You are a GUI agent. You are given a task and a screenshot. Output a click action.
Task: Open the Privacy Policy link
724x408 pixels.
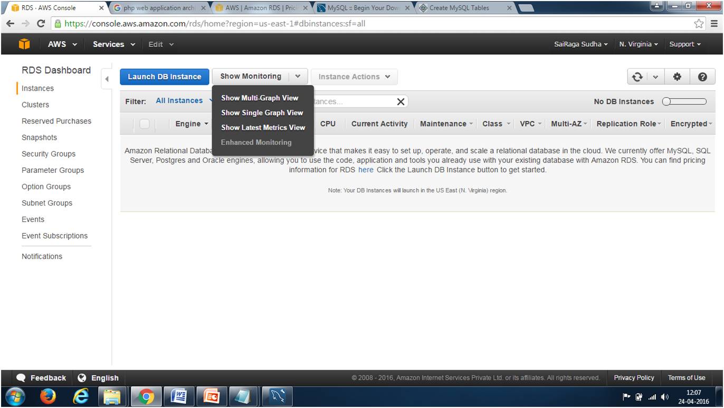tap(634, 378)
